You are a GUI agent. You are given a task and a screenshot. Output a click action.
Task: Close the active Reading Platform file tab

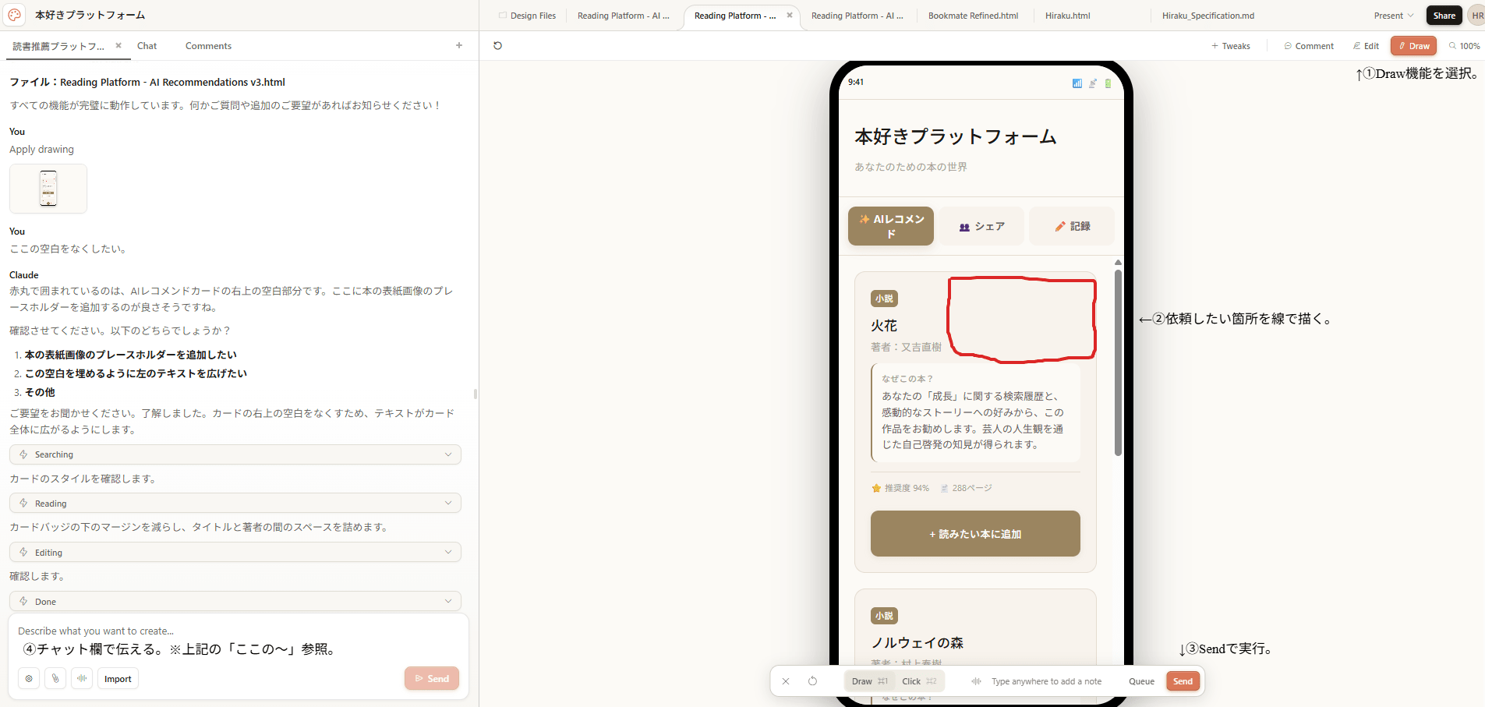790,15
